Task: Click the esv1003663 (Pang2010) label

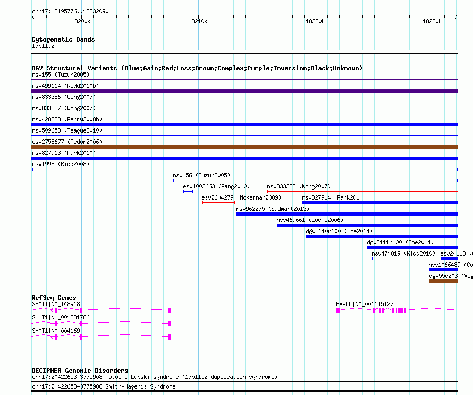Action: pyautogui.click(x=216, y=186)
